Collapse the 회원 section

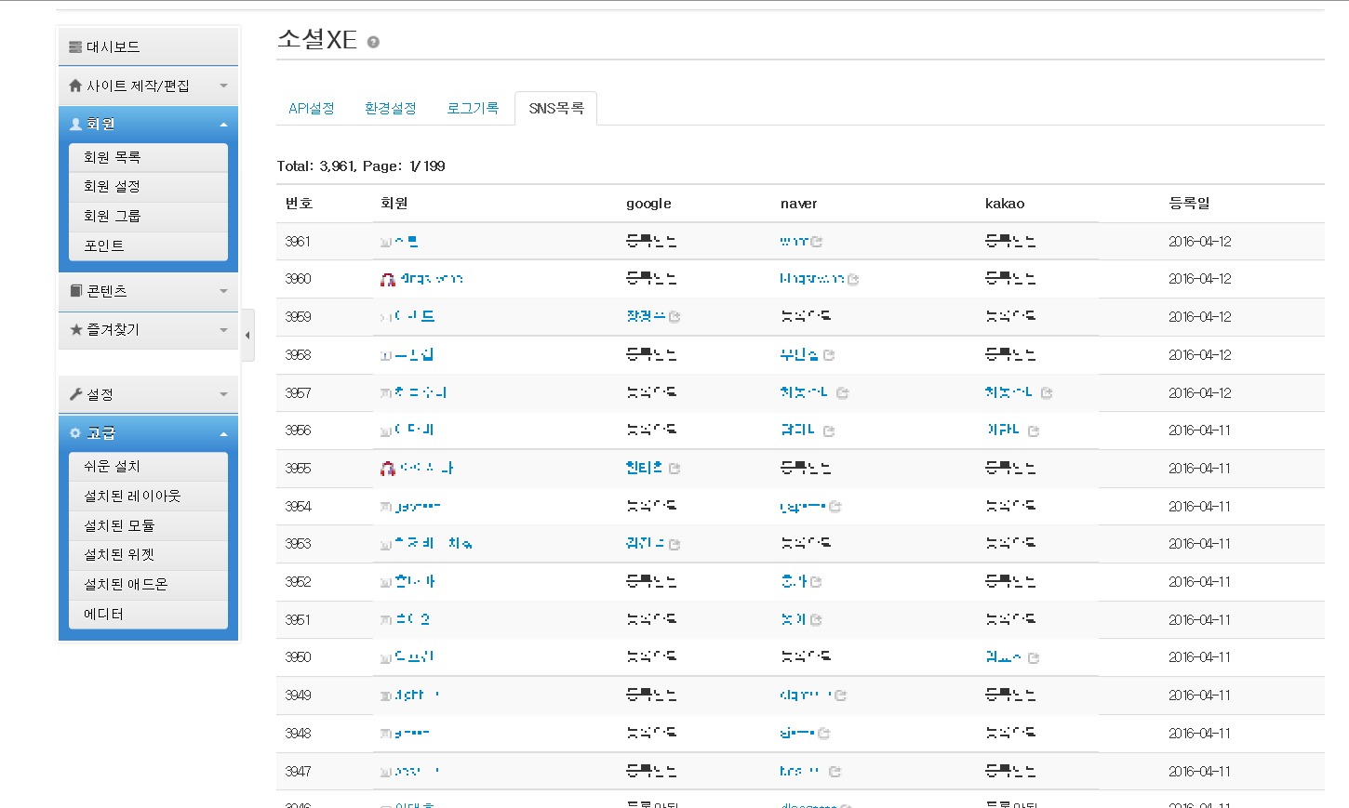point(149,124)
